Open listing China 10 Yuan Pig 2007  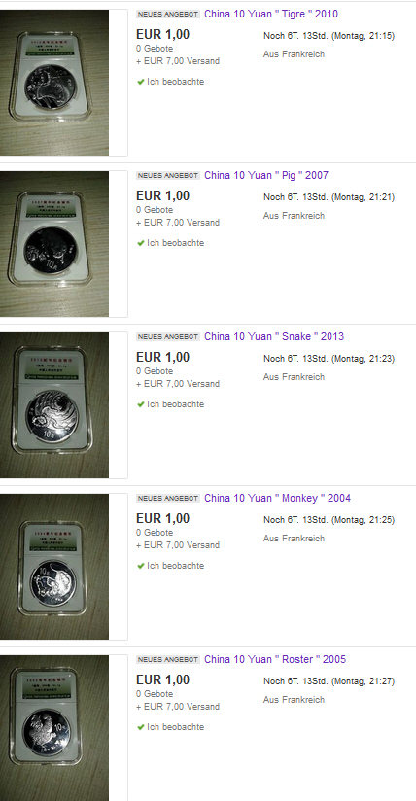point(266,175)
